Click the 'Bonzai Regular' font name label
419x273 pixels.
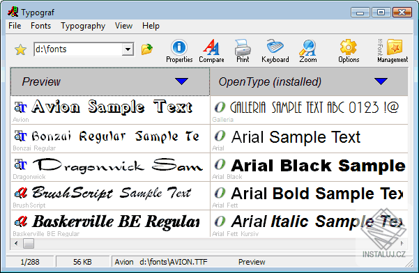pos(34,148)
